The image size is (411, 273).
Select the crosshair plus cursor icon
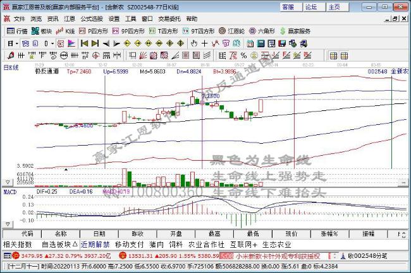coord(204,44)
